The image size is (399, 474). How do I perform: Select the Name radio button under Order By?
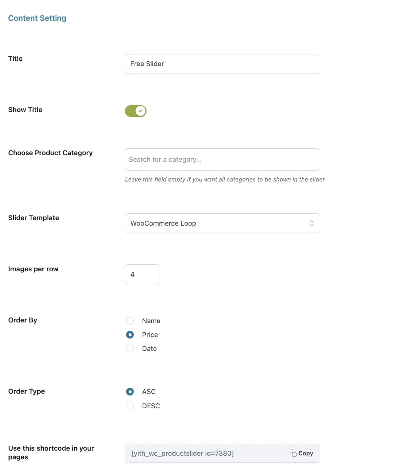[x=130, y=321]
